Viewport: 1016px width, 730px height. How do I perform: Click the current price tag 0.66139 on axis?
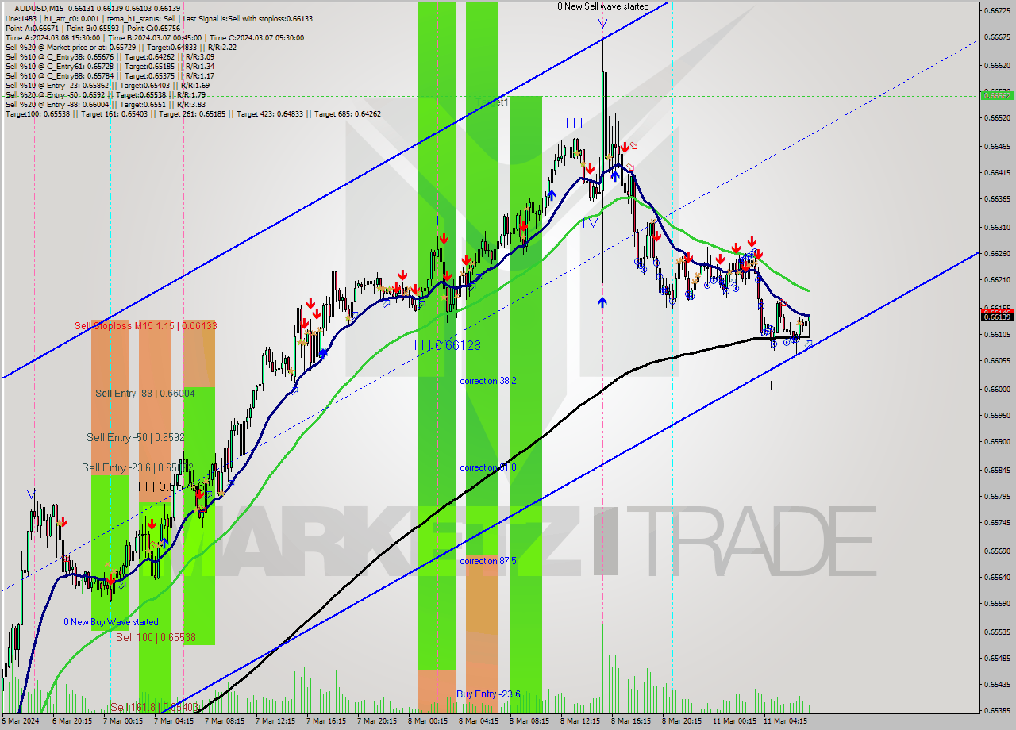point(997,317)
